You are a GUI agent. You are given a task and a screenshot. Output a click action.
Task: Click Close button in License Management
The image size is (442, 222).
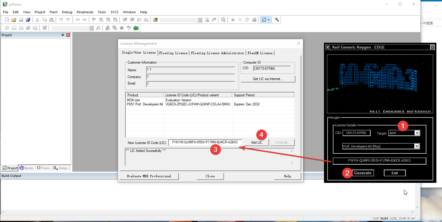(210, 176)
